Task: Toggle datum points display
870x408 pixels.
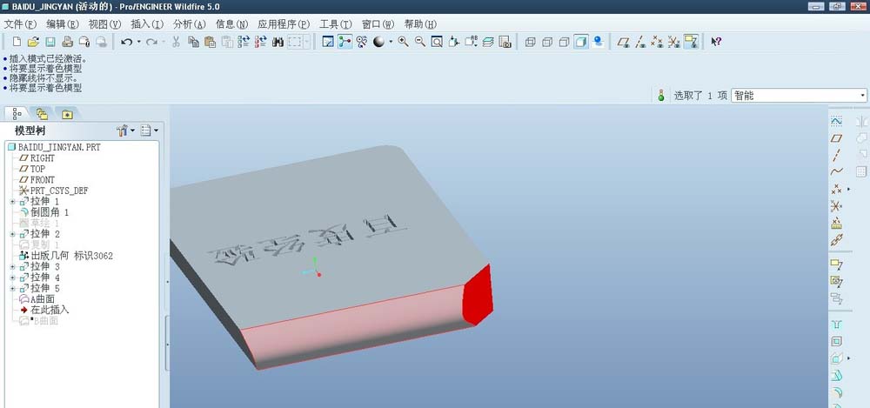Action: click(656, 42)
